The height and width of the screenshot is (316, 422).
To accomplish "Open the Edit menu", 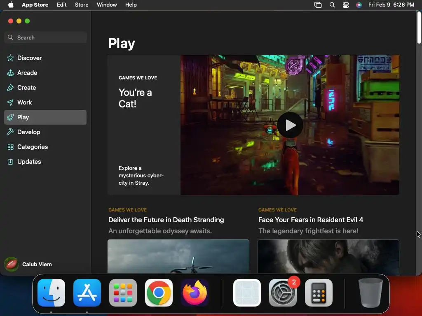I will click(x=62, y=5).
